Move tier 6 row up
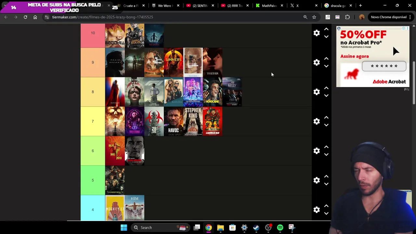The width and height of the screenshot is (416, 234). (326, 147)
